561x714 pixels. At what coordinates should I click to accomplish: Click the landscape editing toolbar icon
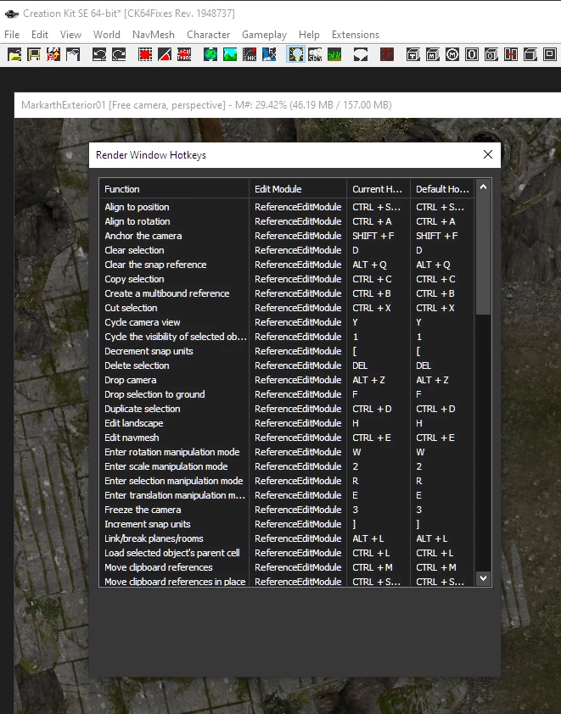pyautogui.click(x=230, y=54)
